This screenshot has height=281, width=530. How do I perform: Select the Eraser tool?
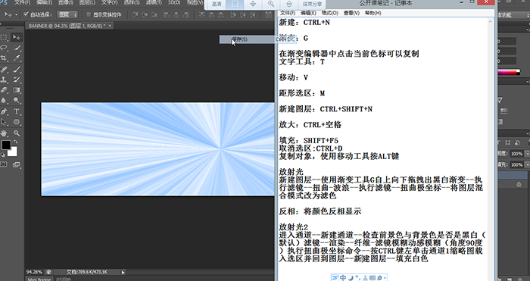click(x=4, y=90)
